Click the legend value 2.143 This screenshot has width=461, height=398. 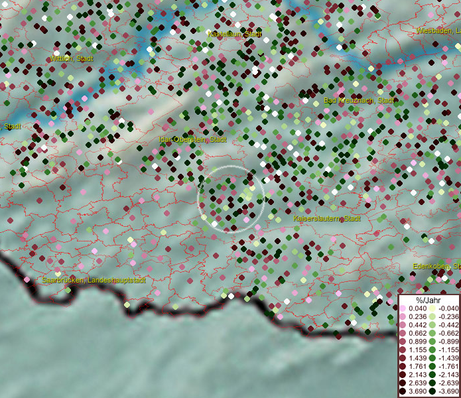point(417,375)
